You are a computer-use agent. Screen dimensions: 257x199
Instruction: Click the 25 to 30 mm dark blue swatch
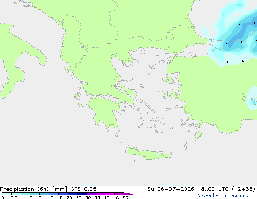(x=82, y=194)
